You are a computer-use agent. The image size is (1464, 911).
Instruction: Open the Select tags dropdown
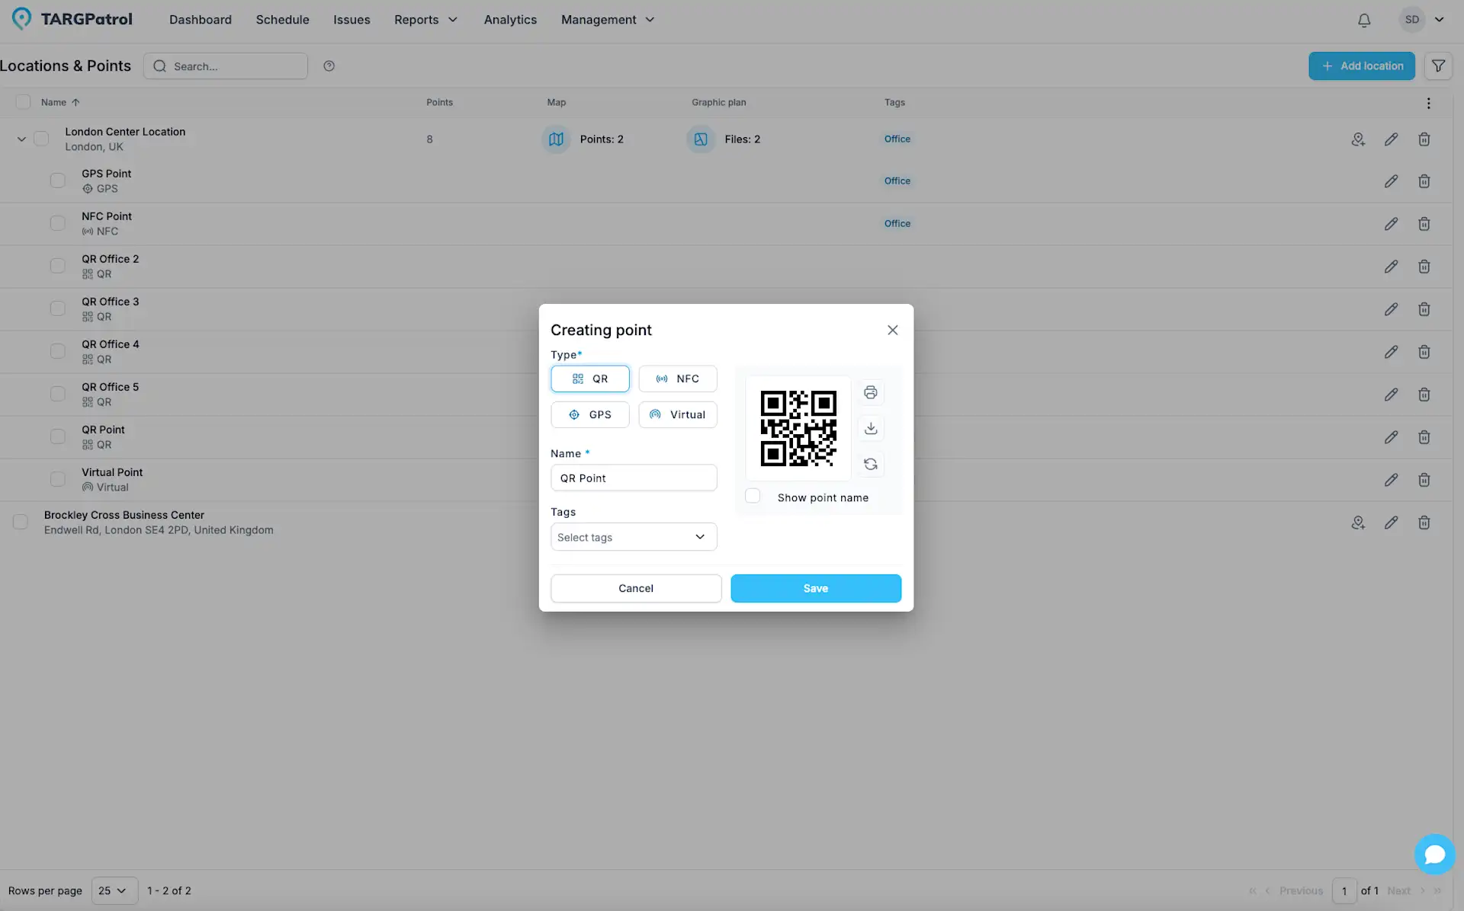tap(633, 537)
